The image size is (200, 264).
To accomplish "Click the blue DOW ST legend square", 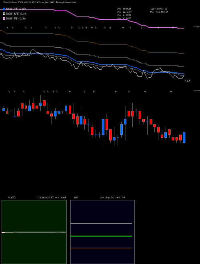I will click(x=4, y=9).
